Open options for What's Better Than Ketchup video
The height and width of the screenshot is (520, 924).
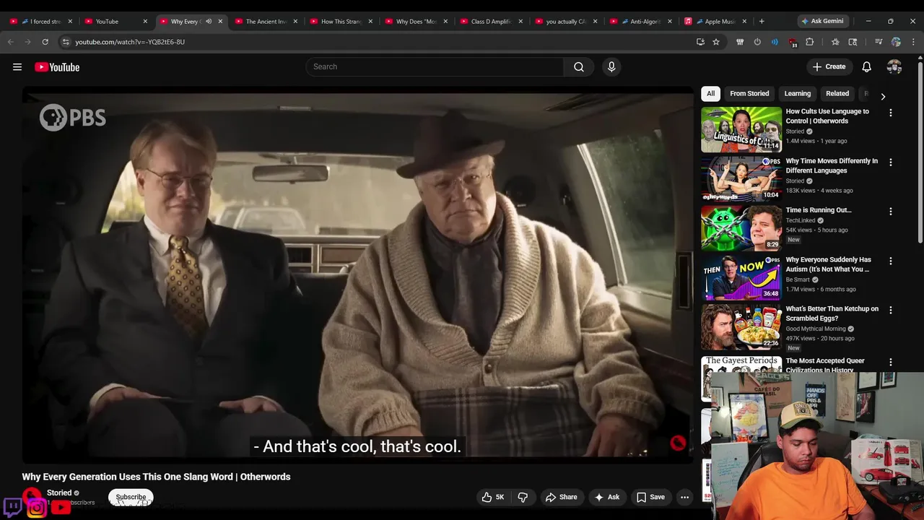891,310
